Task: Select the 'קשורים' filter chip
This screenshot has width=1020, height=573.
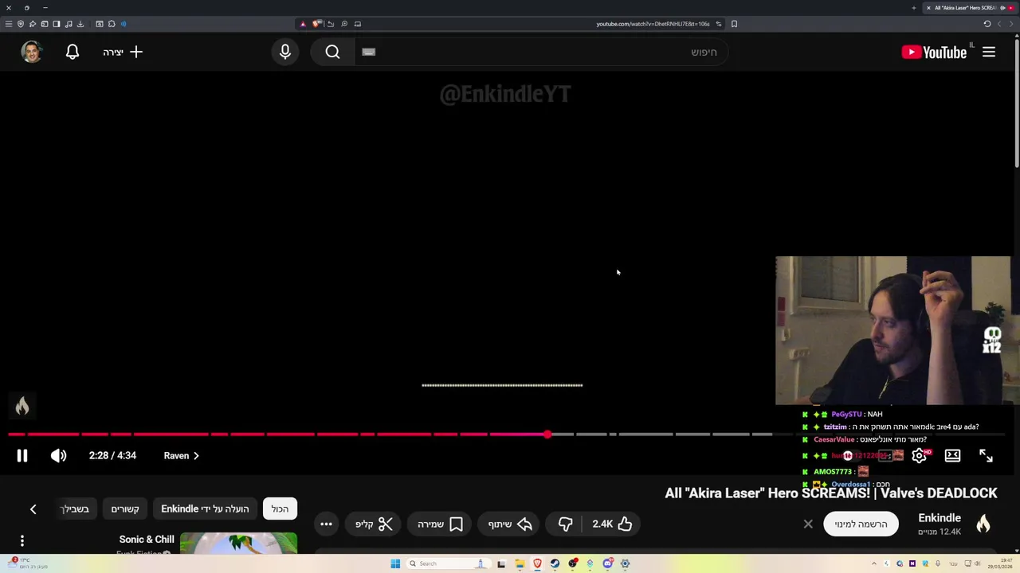Action: [x=125, y=509]
